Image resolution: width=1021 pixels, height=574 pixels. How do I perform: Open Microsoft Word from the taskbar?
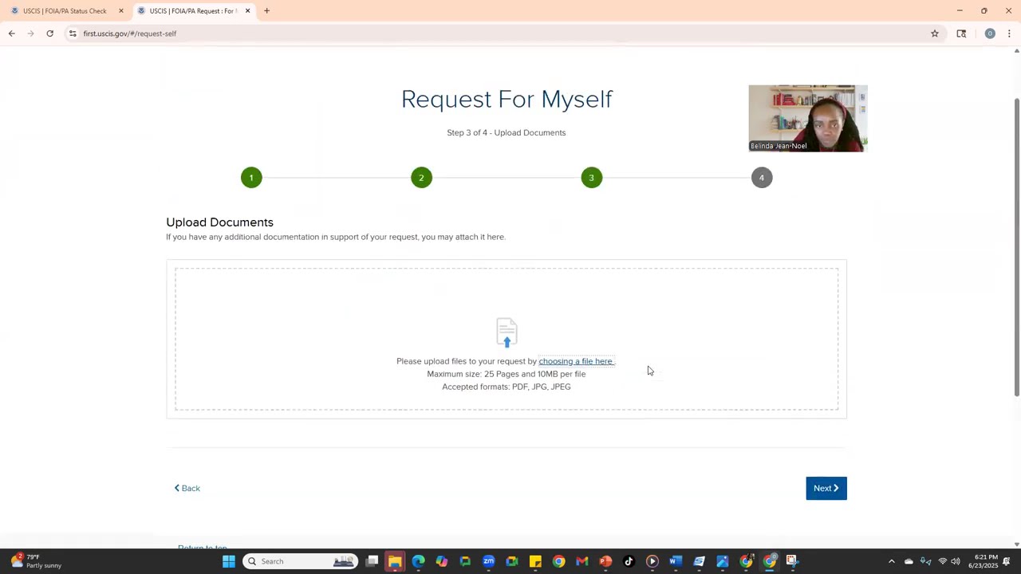tap(676, 561)
